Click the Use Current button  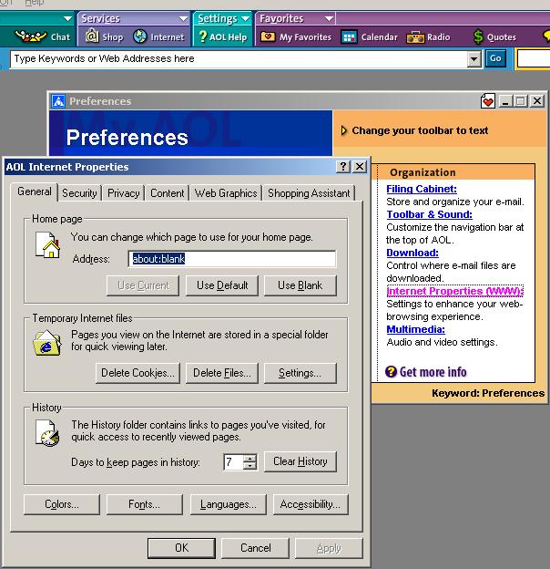pos(143,285)
